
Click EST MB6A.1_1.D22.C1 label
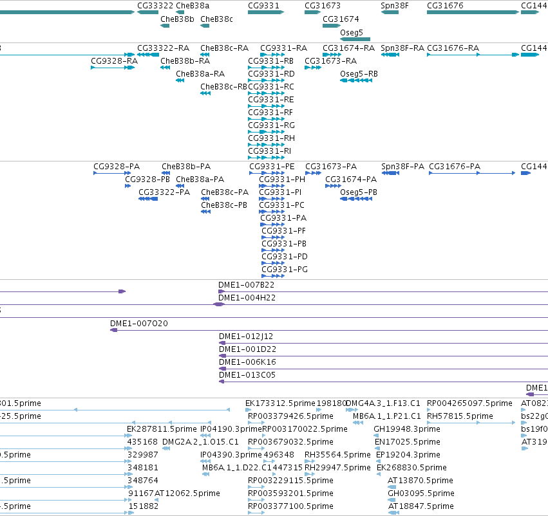coord(238,468)
